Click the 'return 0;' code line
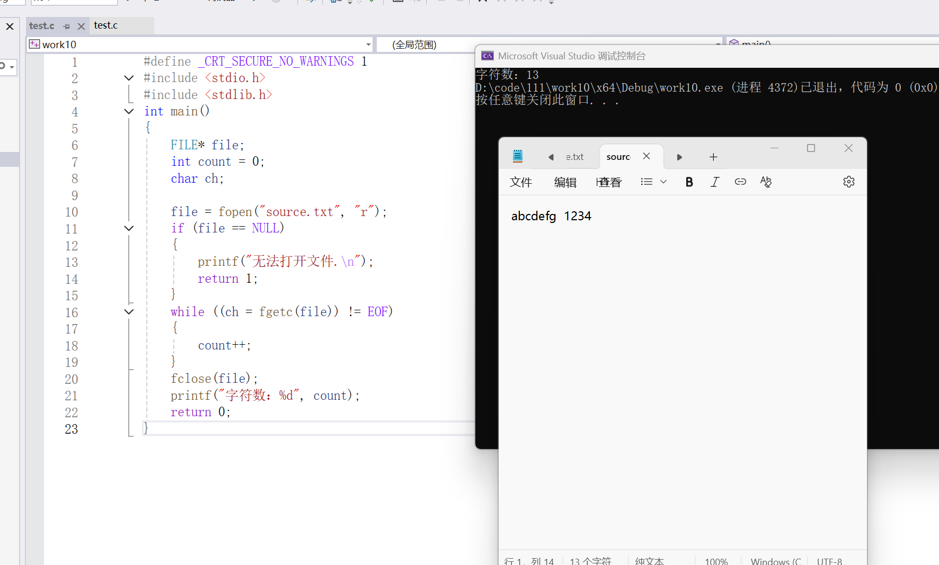939x565 pixels. 200,412
